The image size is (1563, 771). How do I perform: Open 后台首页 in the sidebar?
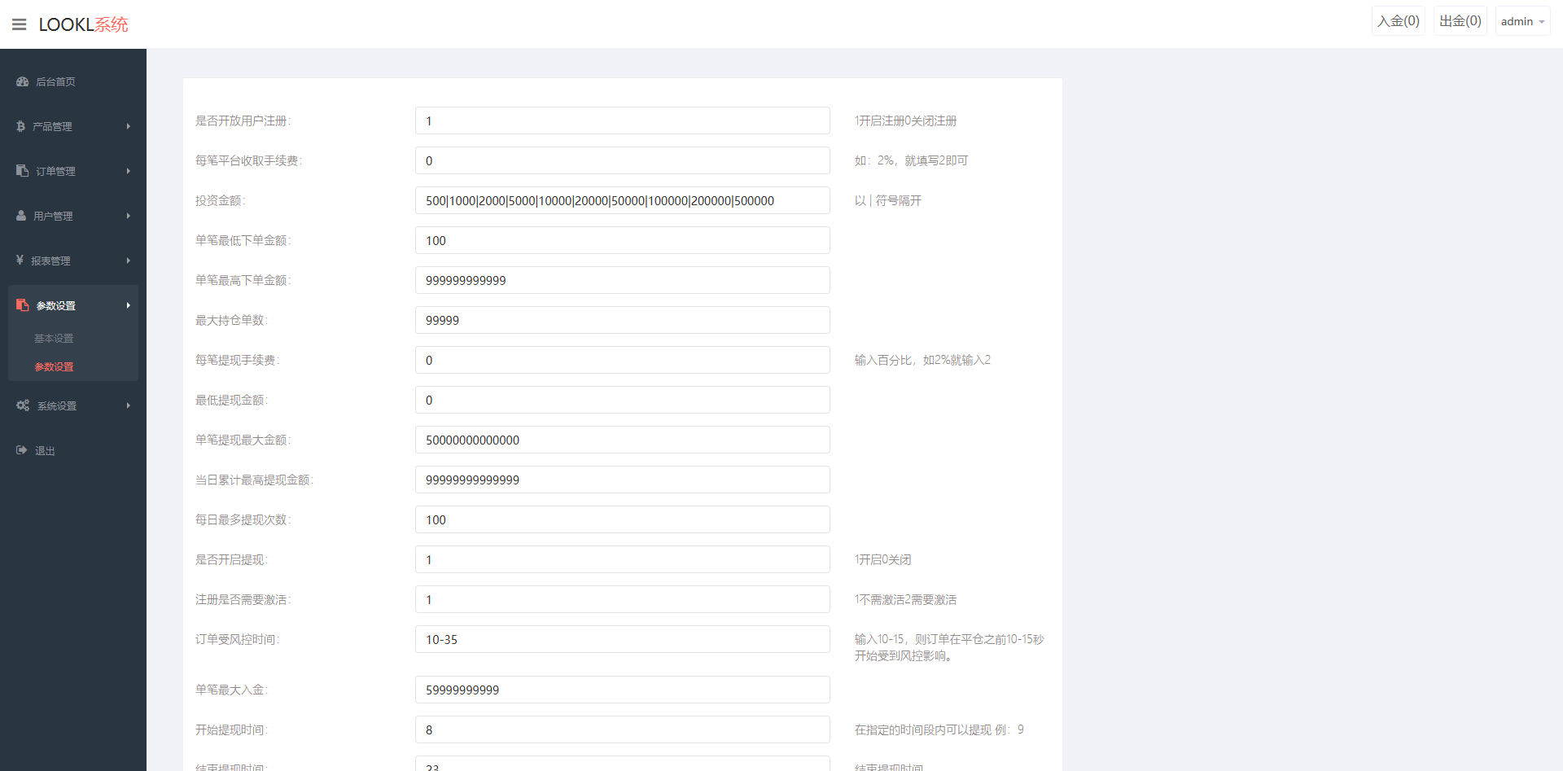55,81
